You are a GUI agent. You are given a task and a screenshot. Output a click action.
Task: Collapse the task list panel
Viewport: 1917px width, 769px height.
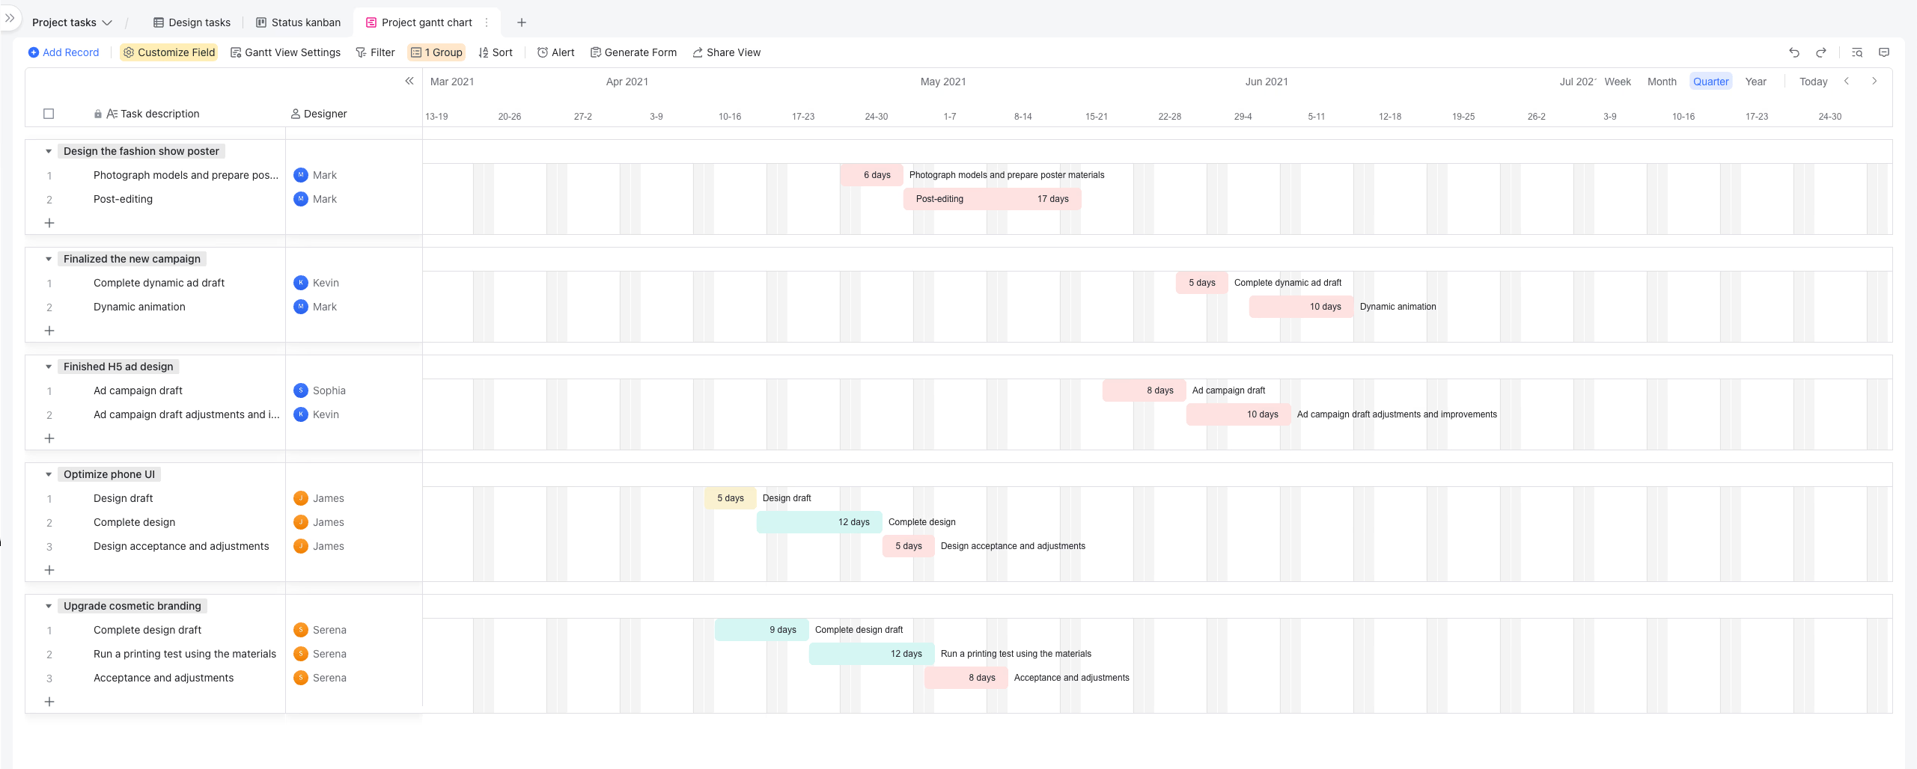click(409, 81)
